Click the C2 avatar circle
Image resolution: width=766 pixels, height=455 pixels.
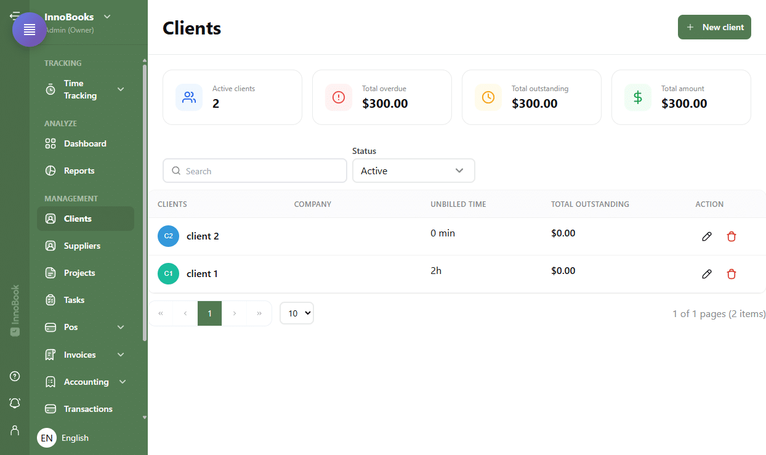click(168, 236)
